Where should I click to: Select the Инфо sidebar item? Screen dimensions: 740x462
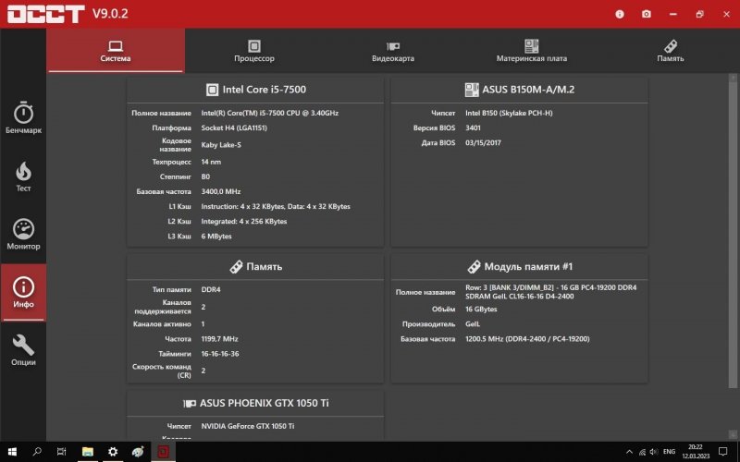23,293
